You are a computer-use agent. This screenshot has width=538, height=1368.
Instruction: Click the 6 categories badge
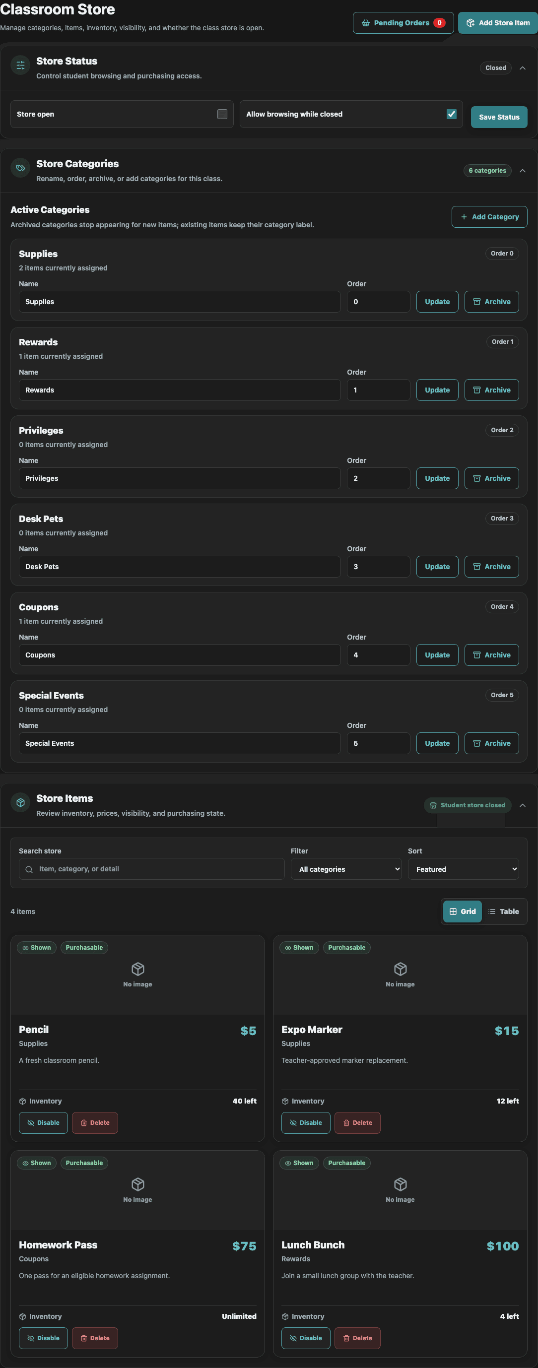487,171
